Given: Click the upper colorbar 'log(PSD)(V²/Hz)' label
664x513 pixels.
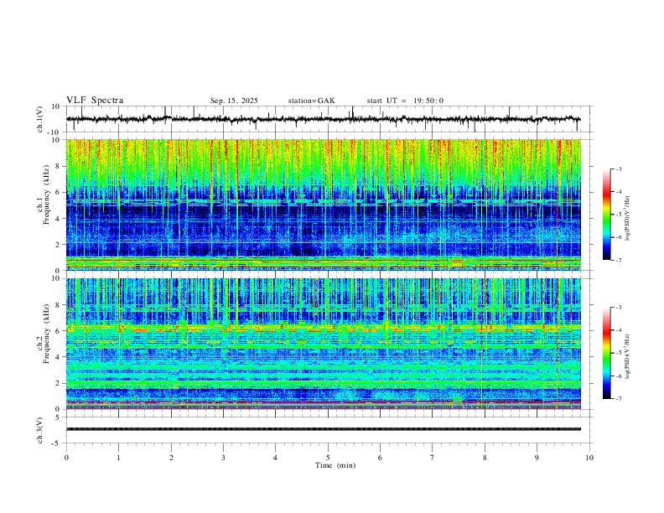Looking at the screenshot, I should click(627, 219).
